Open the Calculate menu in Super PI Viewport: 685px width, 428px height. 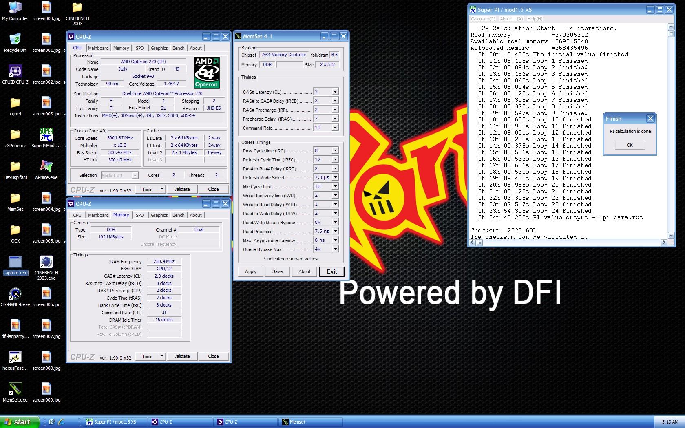coord(483,19)
